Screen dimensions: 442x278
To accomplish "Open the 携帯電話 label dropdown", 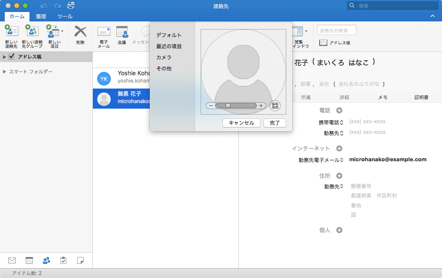I will 331,122.
